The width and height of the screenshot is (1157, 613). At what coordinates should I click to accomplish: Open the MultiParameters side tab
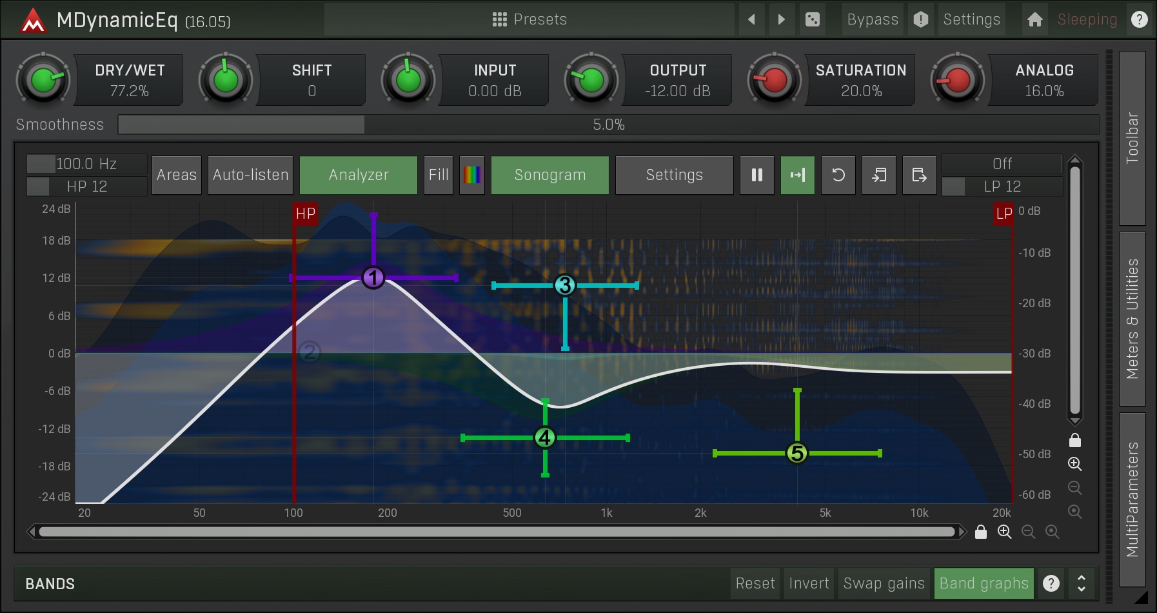[x=1132, y=499]
